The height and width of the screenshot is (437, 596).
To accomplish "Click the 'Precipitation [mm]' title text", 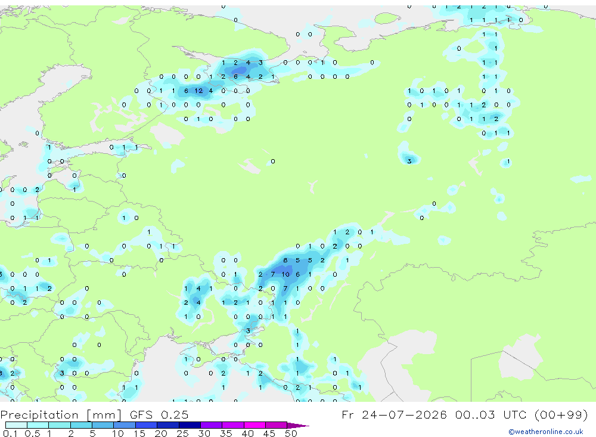I will [x=61, y=414].
